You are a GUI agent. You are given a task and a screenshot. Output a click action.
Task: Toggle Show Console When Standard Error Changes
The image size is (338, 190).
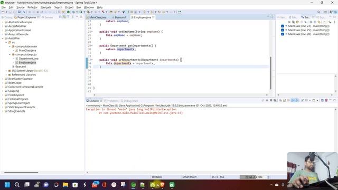click(x=297, y=100)
